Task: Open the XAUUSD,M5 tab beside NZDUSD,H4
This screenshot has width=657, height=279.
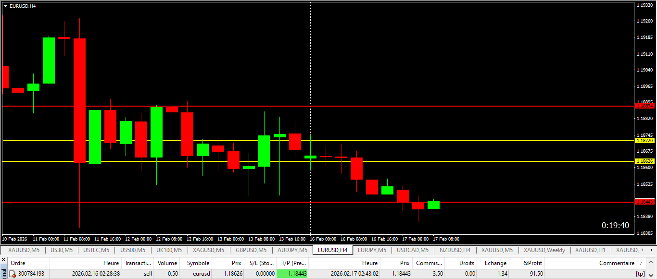Action: [497, 250]
